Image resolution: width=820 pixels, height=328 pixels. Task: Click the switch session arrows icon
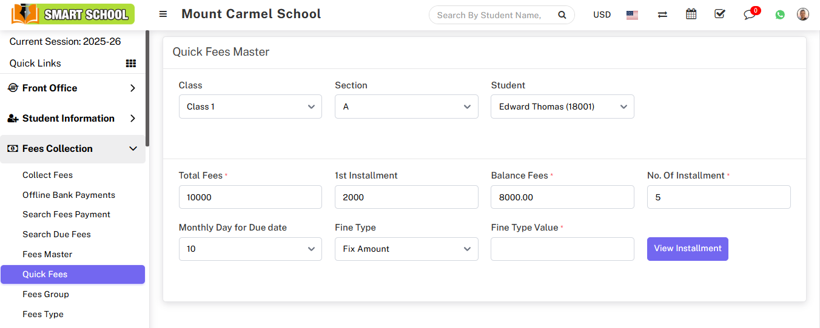(x=662, y=15)
